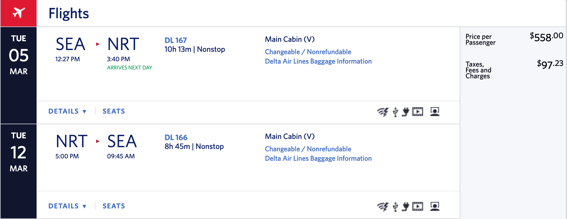Click the Wi-Fi amenity icon for DL 166
567x219 pixels.
(x=383, y=207)
